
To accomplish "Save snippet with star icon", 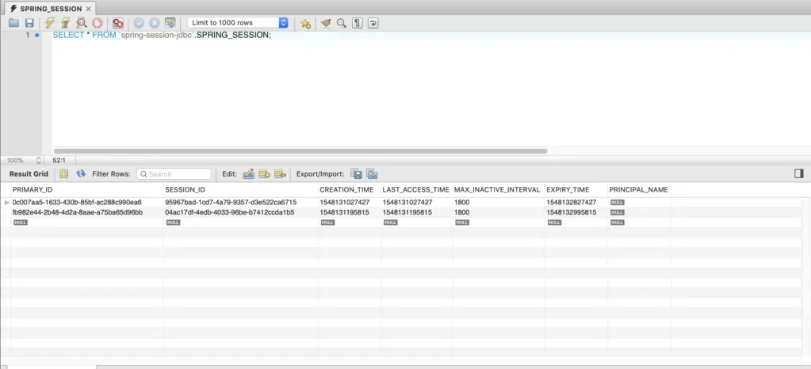I will pyautogui.click(x=306, y=23).
